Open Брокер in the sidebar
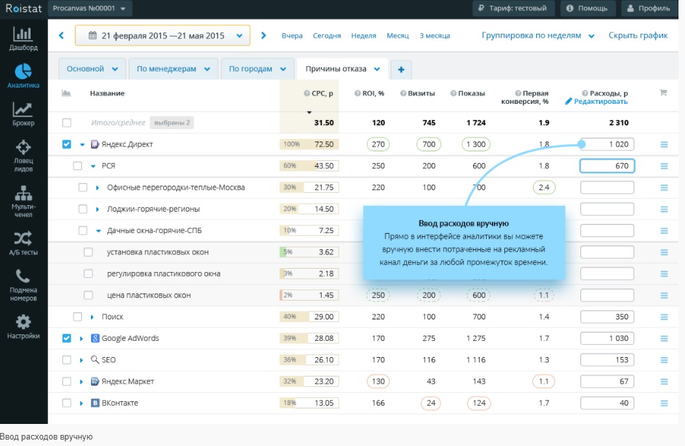685x446 pixels. pos(23,114)
